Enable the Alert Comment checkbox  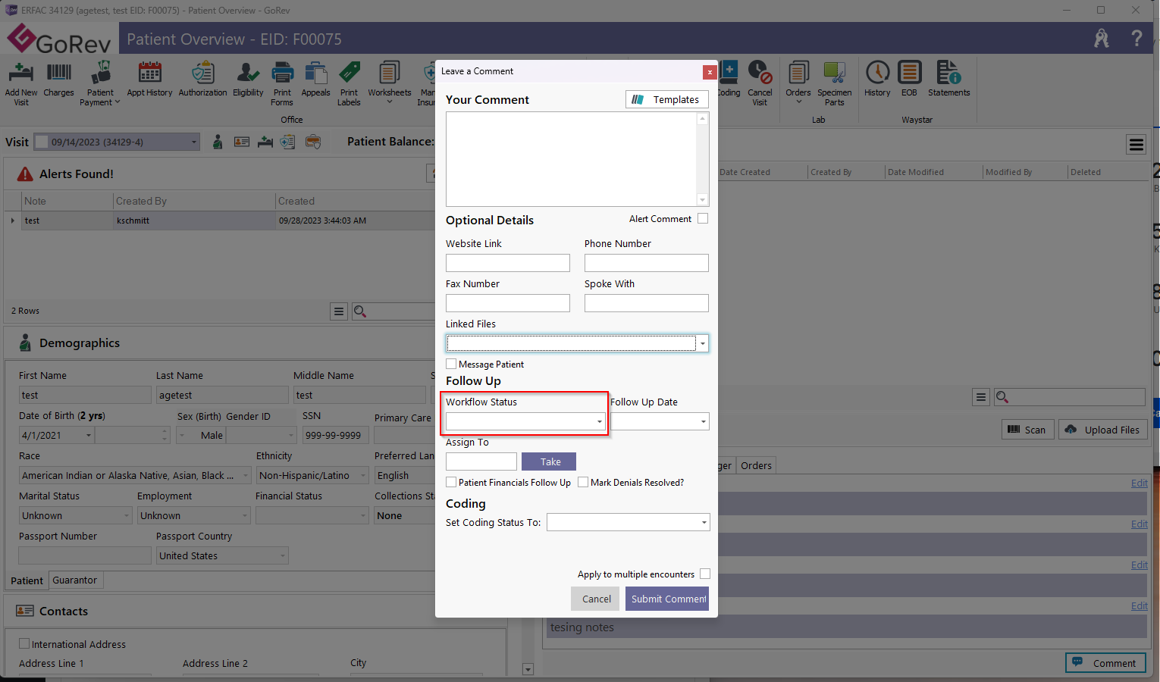pos(703,218)
